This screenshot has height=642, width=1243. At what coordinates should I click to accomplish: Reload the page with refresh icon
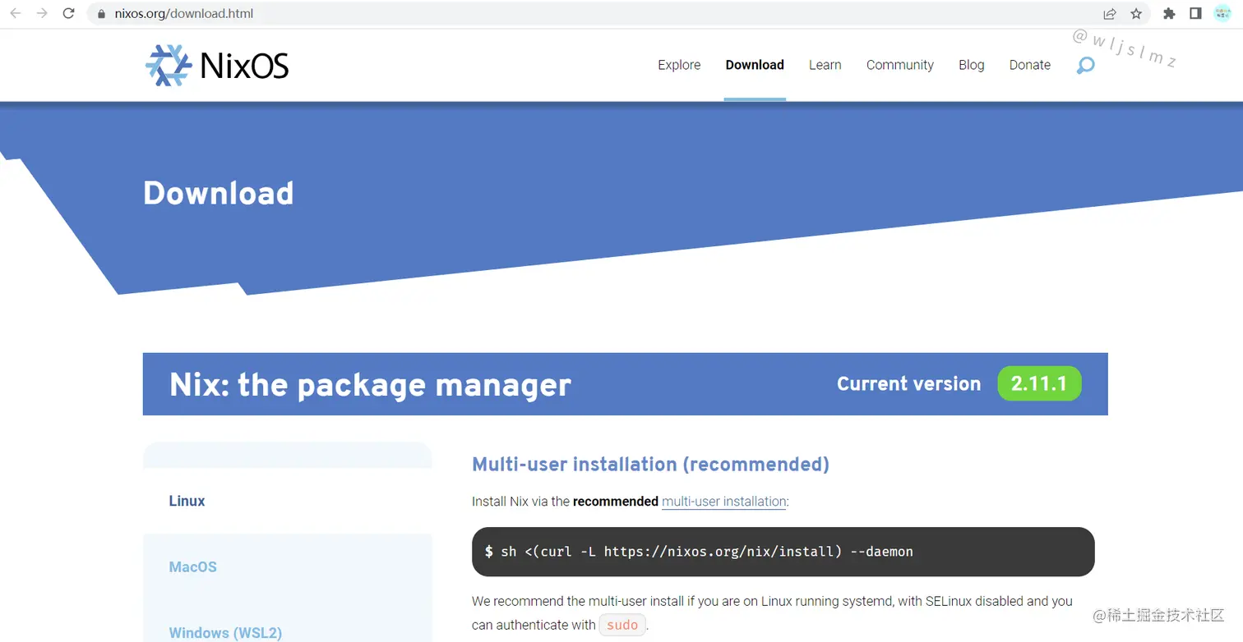tap(69, 13)
